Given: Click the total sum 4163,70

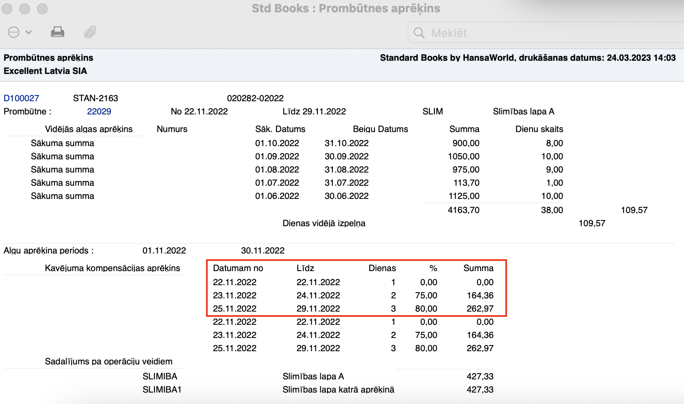Looking at the screenshot, I should tap(463, 210).
